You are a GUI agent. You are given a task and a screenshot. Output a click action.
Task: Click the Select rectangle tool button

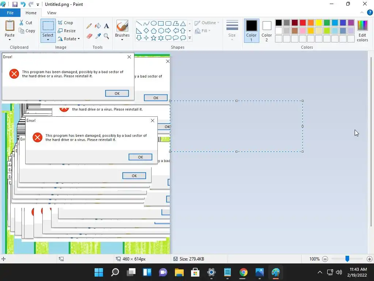coord(48,26)
